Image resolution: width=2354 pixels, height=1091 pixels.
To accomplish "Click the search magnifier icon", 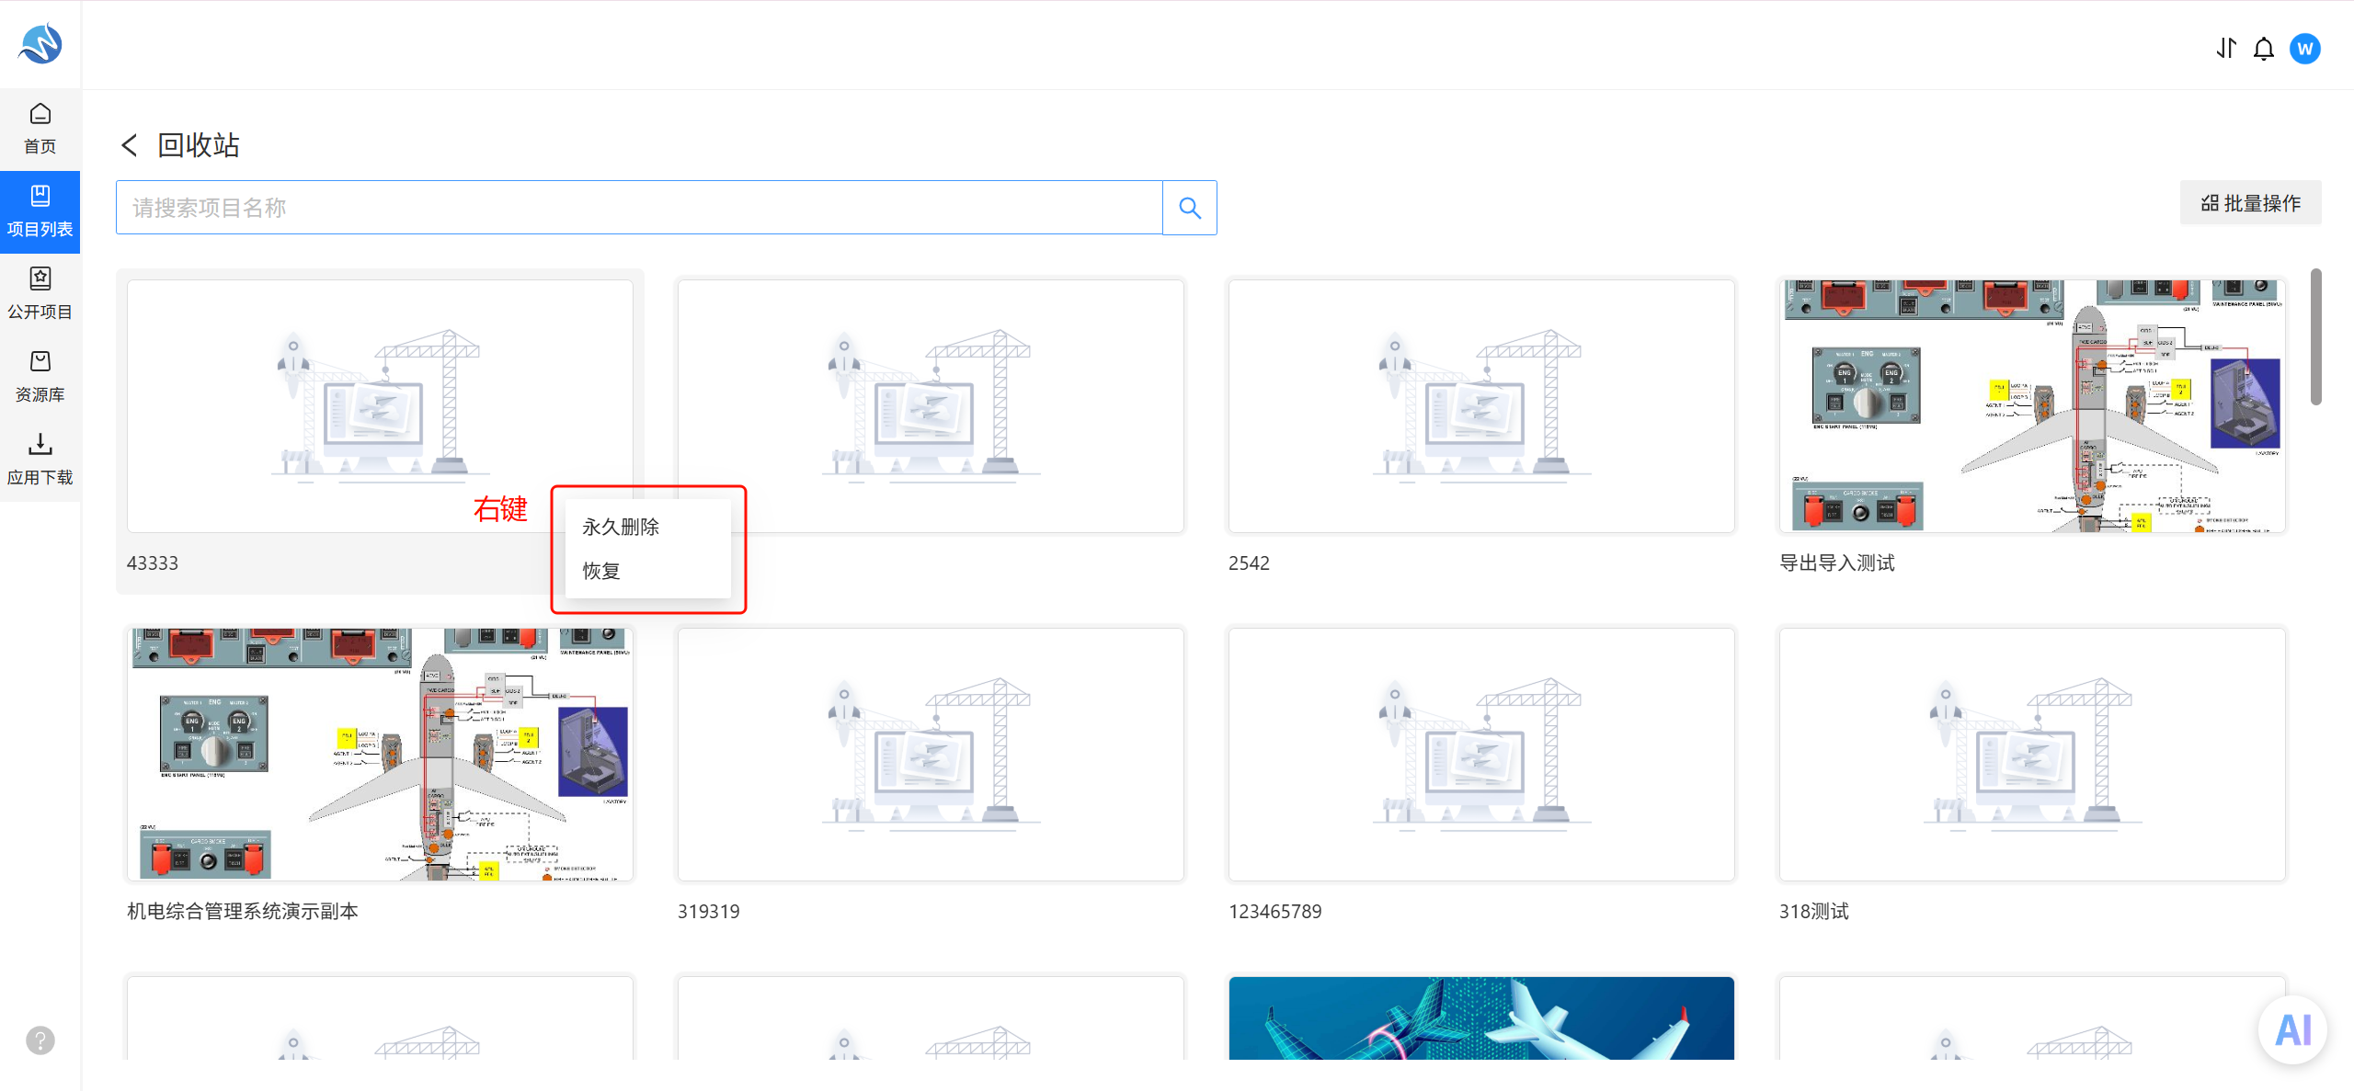I will 1190,208.
